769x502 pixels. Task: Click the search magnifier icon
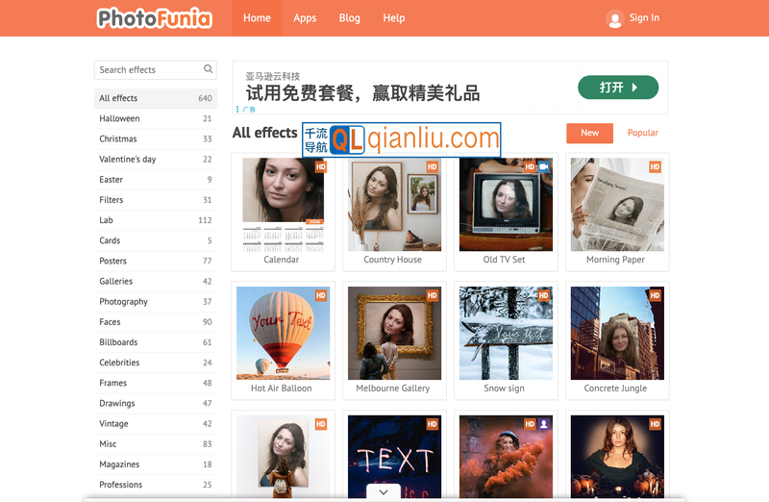coord(208,69)
